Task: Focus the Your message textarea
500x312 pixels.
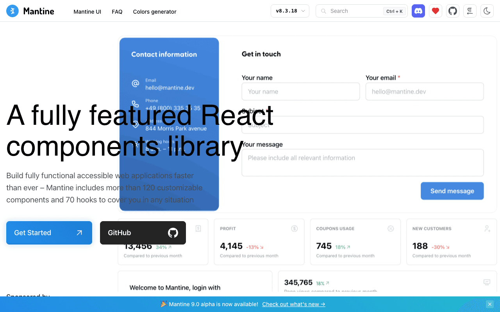Action: pos(363,163)
